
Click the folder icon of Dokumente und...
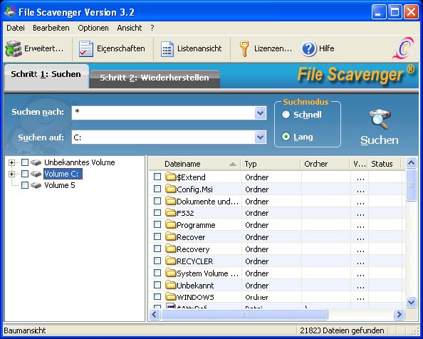pos(170,201)
